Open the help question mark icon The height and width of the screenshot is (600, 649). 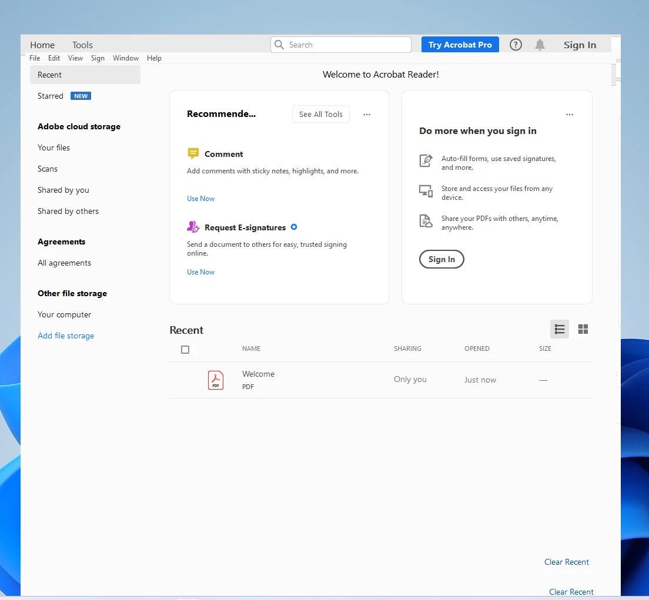pos(516,45)
